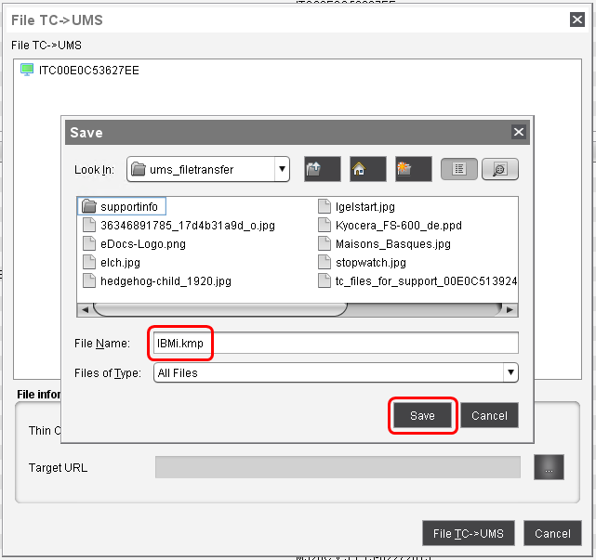The width and height of the screenshot is (596, 560).
Task: Select the Kyocera_FS-600_de.ppd file
Action: point(398,225)
